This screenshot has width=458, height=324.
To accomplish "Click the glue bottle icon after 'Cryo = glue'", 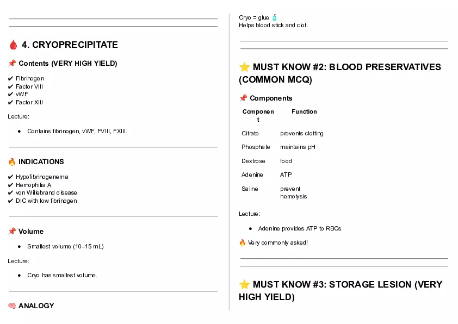I will point(275,18).
